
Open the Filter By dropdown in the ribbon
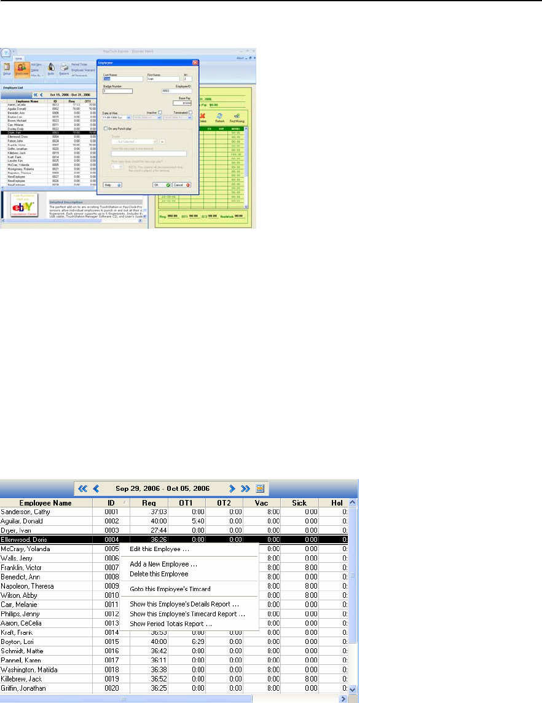tap(37, 76)
